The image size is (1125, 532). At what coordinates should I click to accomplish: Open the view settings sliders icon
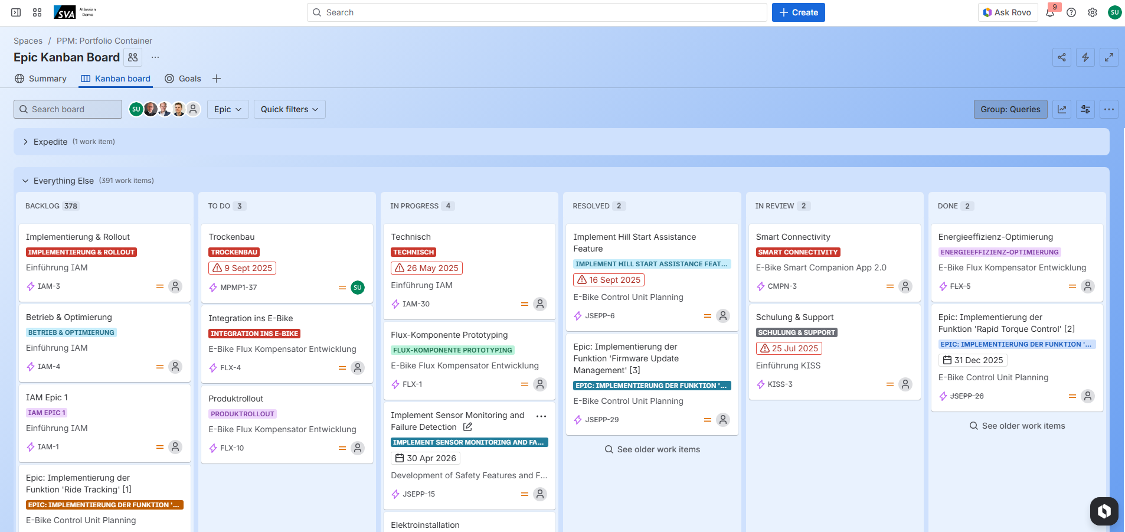click(x=1085, y=109)
